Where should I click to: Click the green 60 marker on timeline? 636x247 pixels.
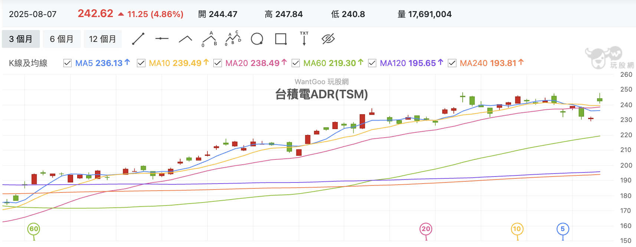pyautogui.click(x=34, y=229)
